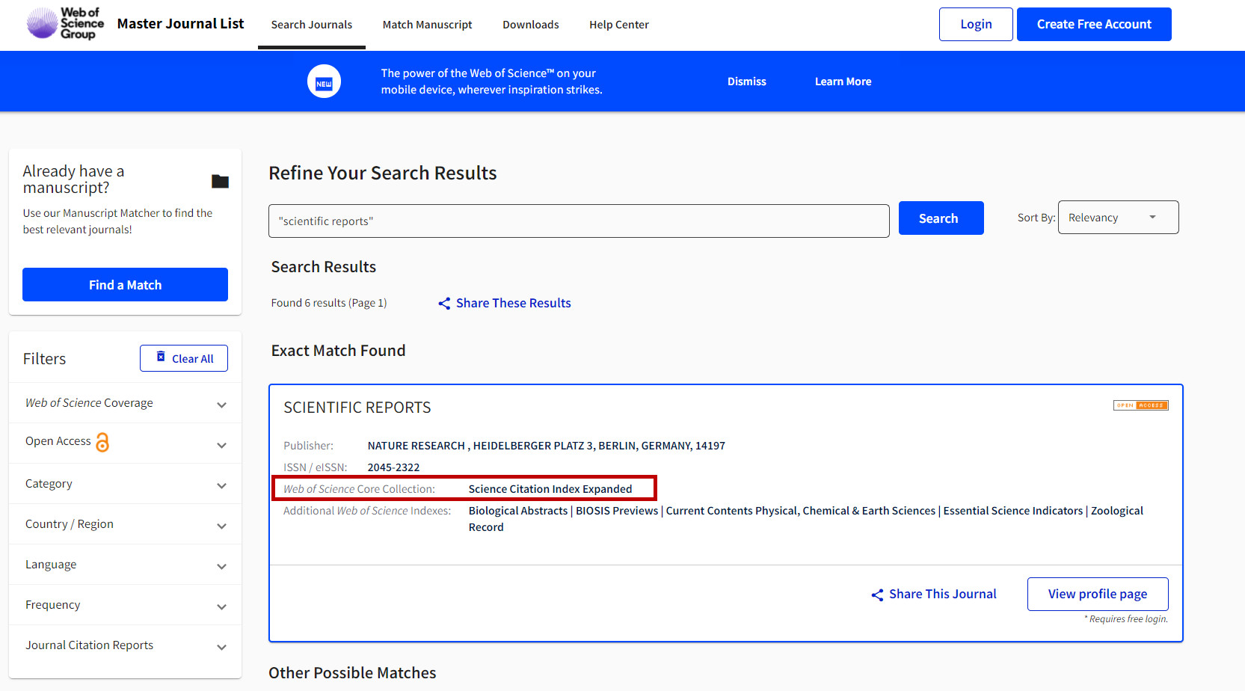
Task: Click the journal search input field
Action: click(579, 221)
